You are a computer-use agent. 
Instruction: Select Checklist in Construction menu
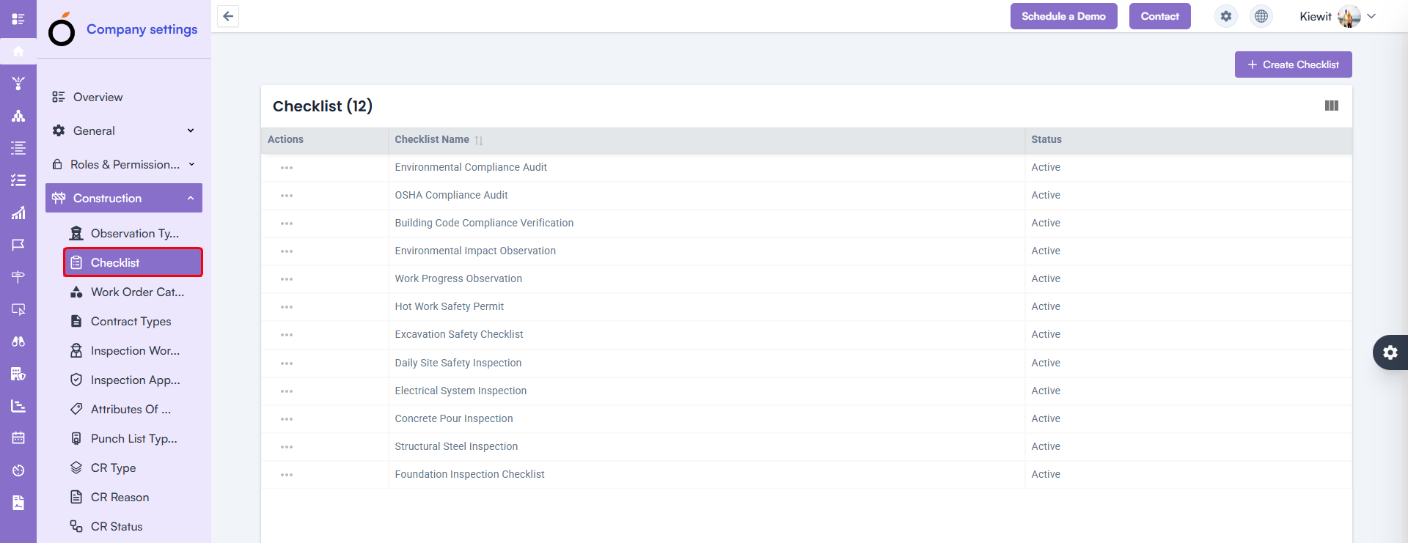pyautogui.click(x=133, y=262)
